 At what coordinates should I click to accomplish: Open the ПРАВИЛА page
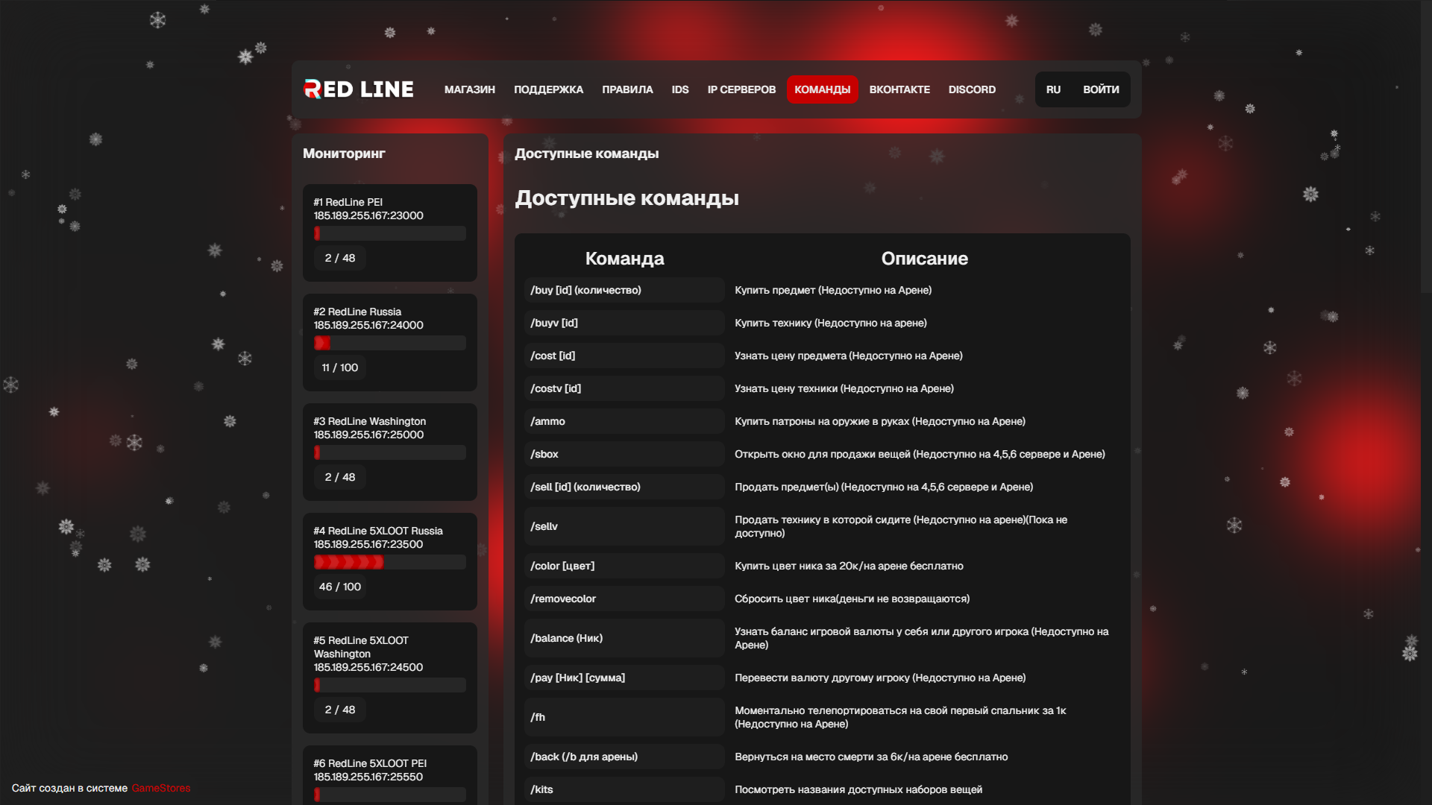tap(626, 89)
